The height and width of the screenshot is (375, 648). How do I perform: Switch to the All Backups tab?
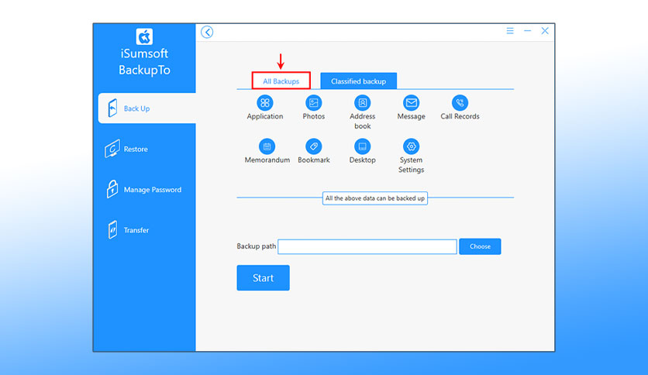(x=281, y=81)
